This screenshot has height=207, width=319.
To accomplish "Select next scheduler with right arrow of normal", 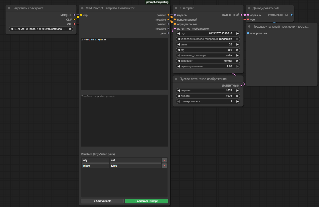I will 237,61.
